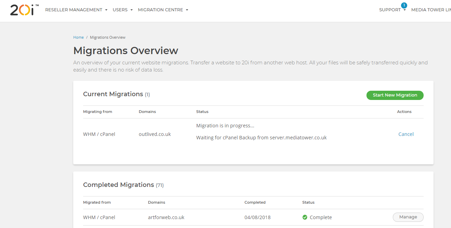The image size is (451, 228).
Task: Open the Support menu
Action: pyautogui.click(x=392, y=10)
